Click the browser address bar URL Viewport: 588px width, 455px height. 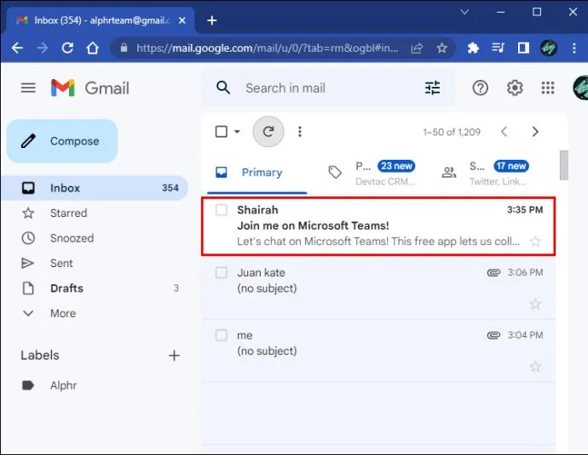click(267, 48)
